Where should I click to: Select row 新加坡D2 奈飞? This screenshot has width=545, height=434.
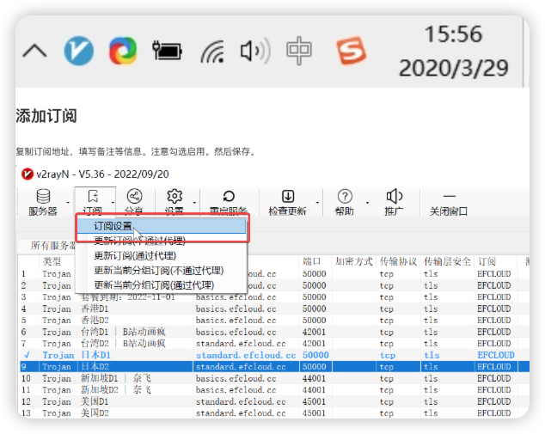click(x=274, y=390)
